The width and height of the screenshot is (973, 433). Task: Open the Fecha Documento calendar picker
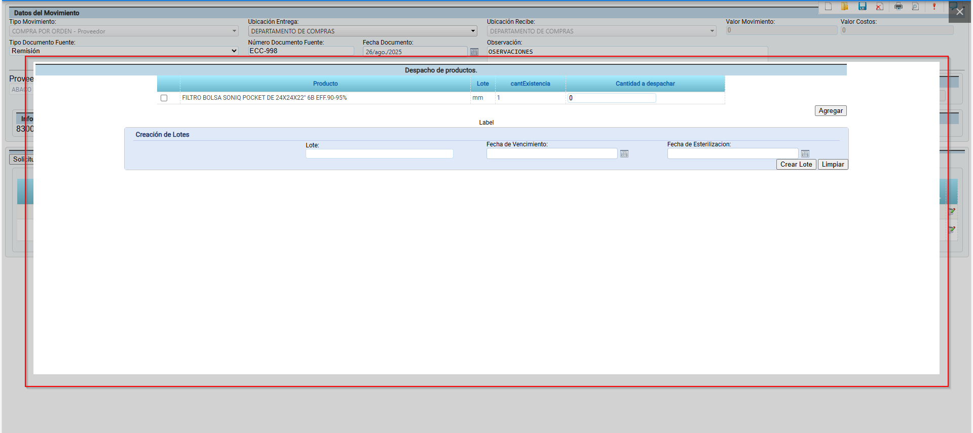coord(474,52)
